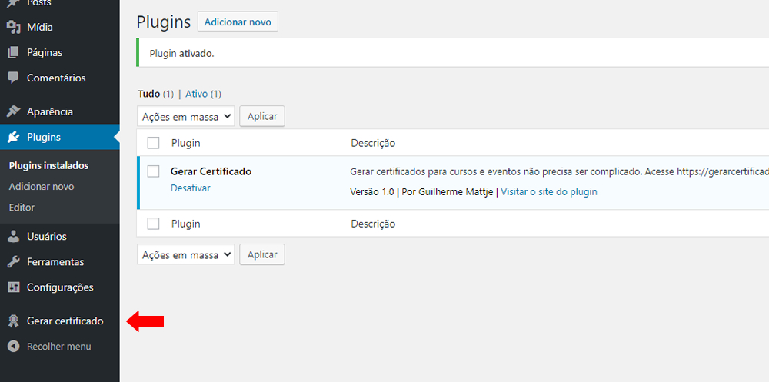Click the Mídia sidebar icon
This screenshot has height=382, width=769.
(14, 27)
